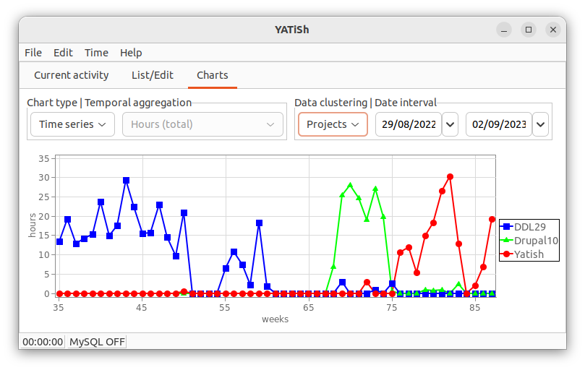
Task: Open the Edit menu
Action: (x=63, y=53)
